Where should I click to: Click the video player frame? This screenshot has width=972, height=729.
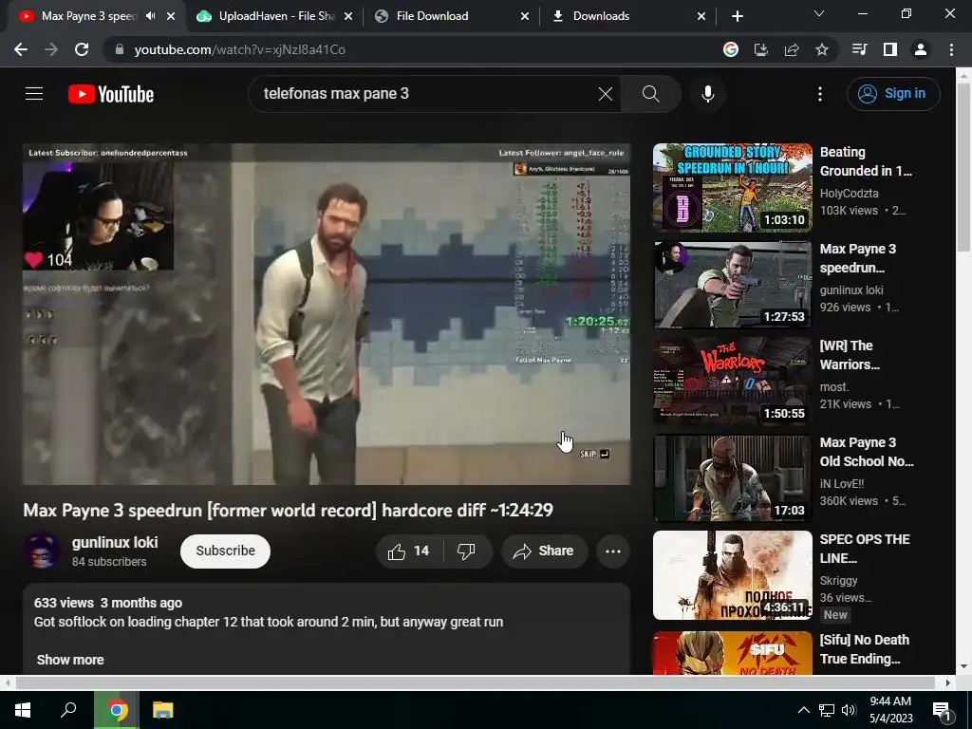(x=327, y=313)
